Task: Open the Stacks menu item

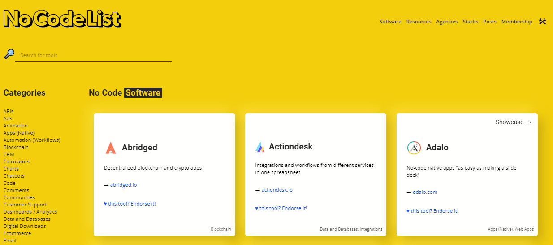Action: click(x=471, y=22)
